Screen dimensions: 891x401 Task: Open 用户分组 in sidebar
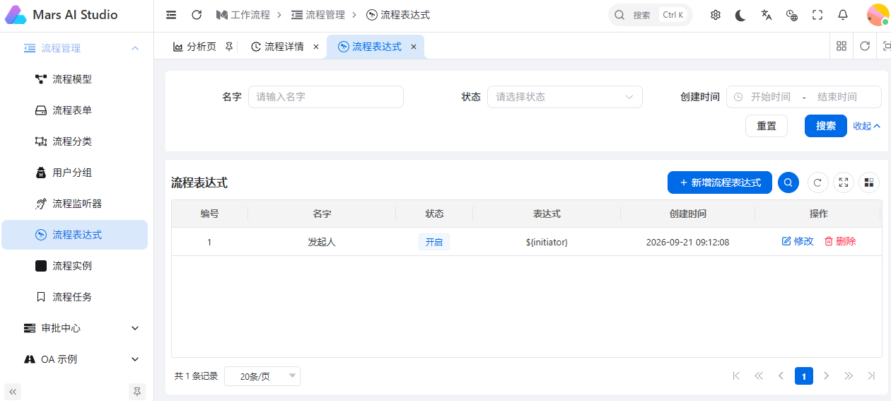point(74,173)
